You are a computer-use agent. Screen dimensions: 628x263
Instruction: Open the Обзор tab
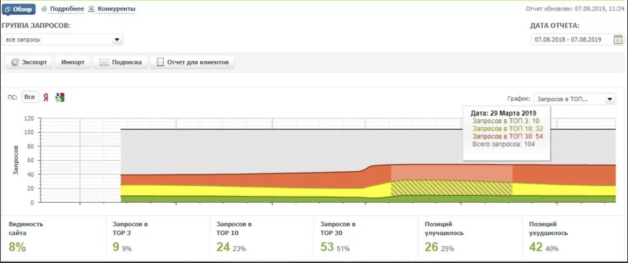pos(19,9)
